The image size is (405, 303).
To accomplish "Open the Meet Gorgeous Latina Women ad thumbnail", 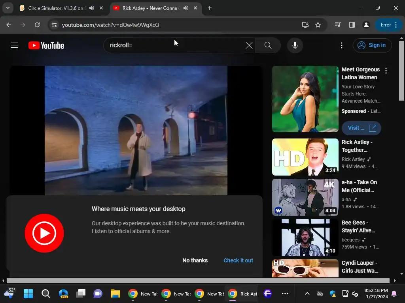I will click(305, 99).
